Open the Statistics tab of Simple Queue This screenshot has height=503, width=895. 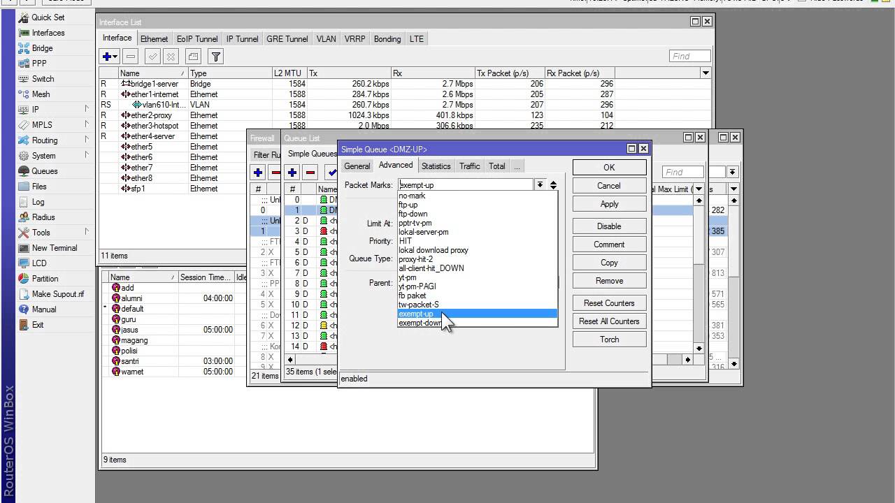[436, 166]
